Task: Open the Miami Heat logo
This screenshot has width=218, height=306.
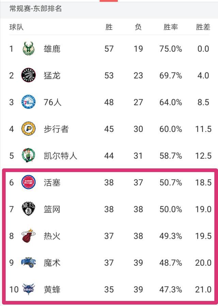Action: (28, 236)
